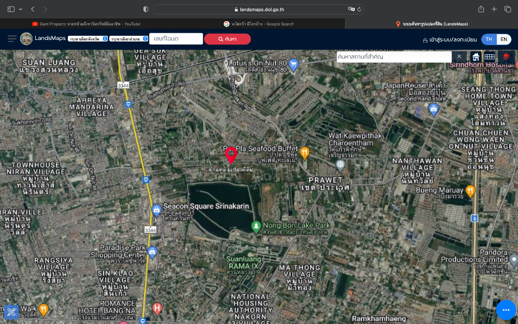
Task: Select Paradise Park Shopping Center marker
Action: pyautogui.click(x=152, y=252)
